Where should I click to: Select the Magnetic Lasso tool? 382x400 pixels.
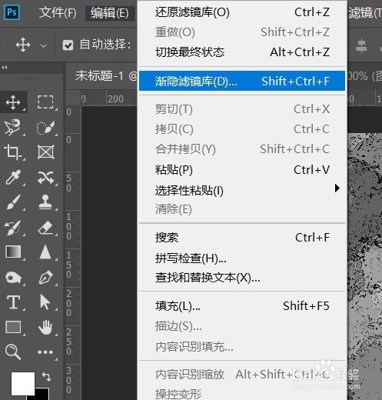click(13, 127)
